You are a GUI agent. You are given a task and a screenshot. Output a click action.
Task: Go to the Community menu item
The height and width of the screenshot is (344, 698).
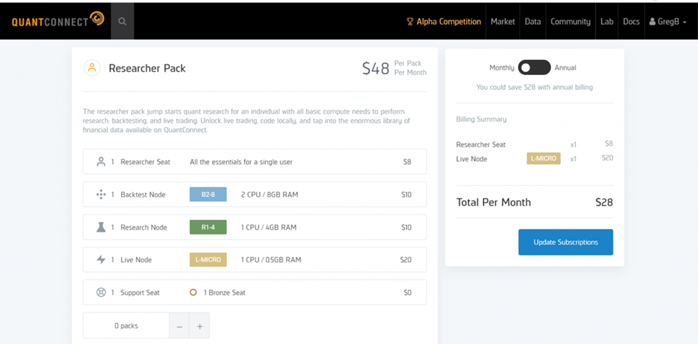pos(571,21)
